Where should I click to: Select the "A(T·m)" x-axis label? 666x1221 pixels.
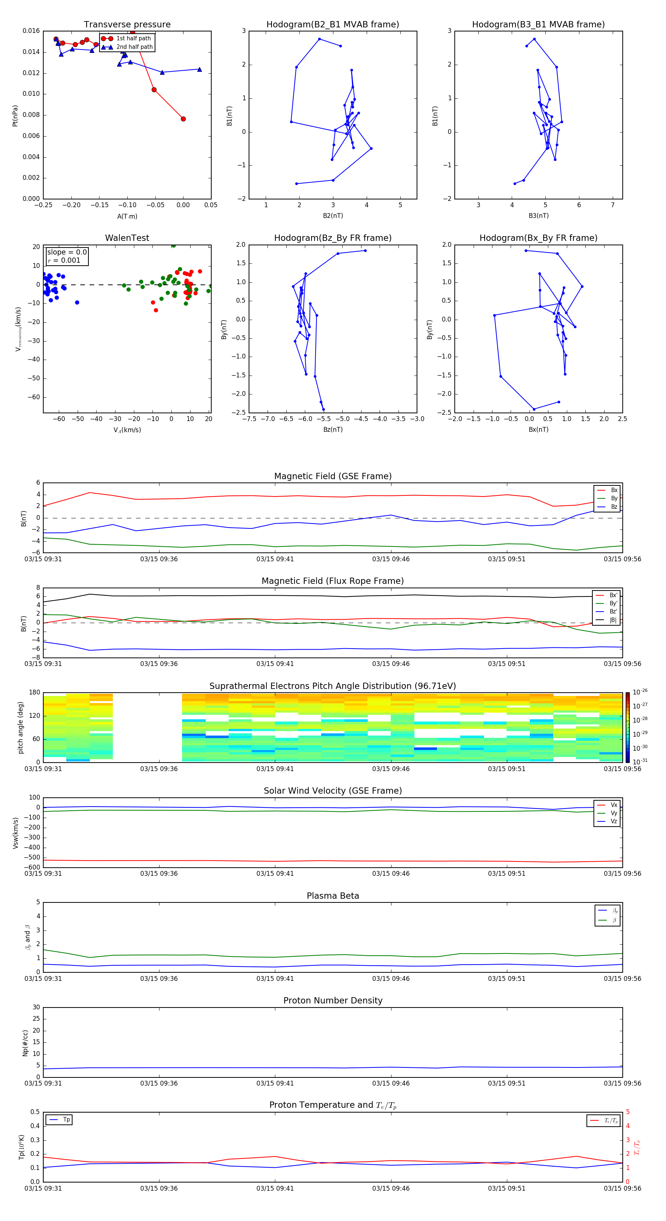click(127, 216)
